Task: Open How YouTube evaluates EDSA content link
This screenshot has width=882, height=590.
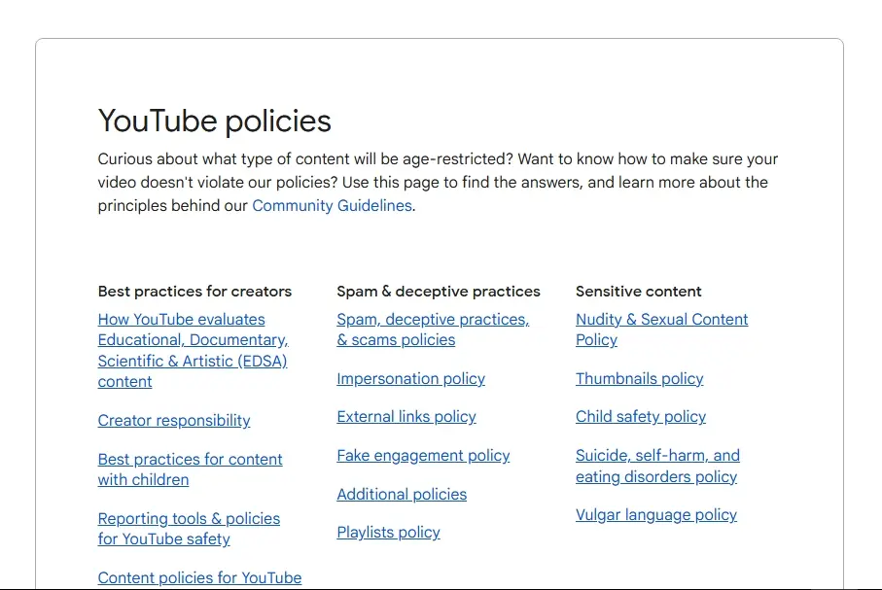Action: [x=193, y=350]
